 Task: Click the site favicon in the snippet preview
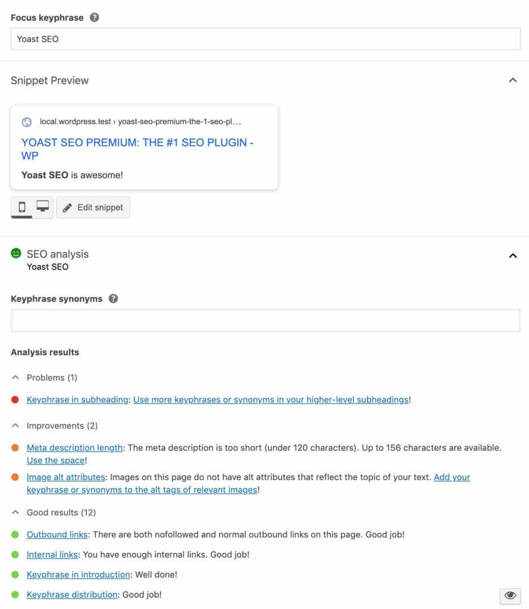point(26,122)
